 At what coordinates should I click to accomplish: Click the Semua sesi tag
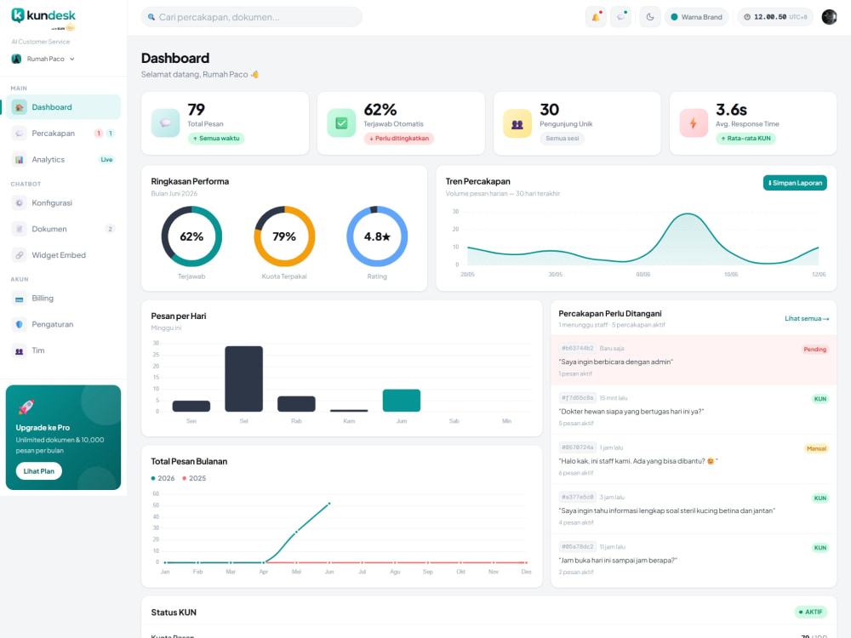coord(562,139)
